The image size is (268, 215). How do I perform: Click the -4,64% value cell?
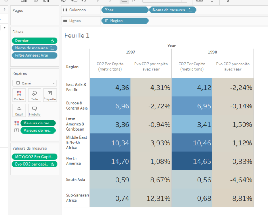click(x=233, y=180)
